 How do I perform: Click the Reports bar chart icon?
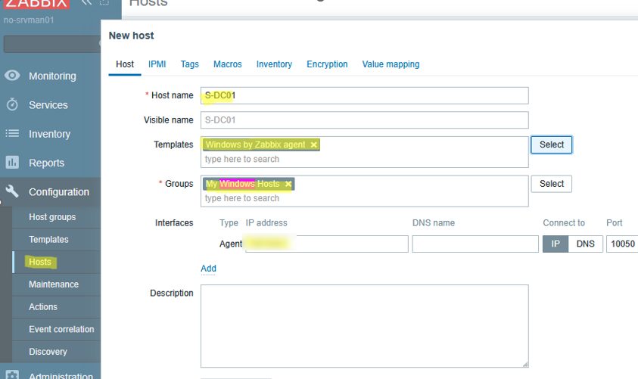click(12, 163)
